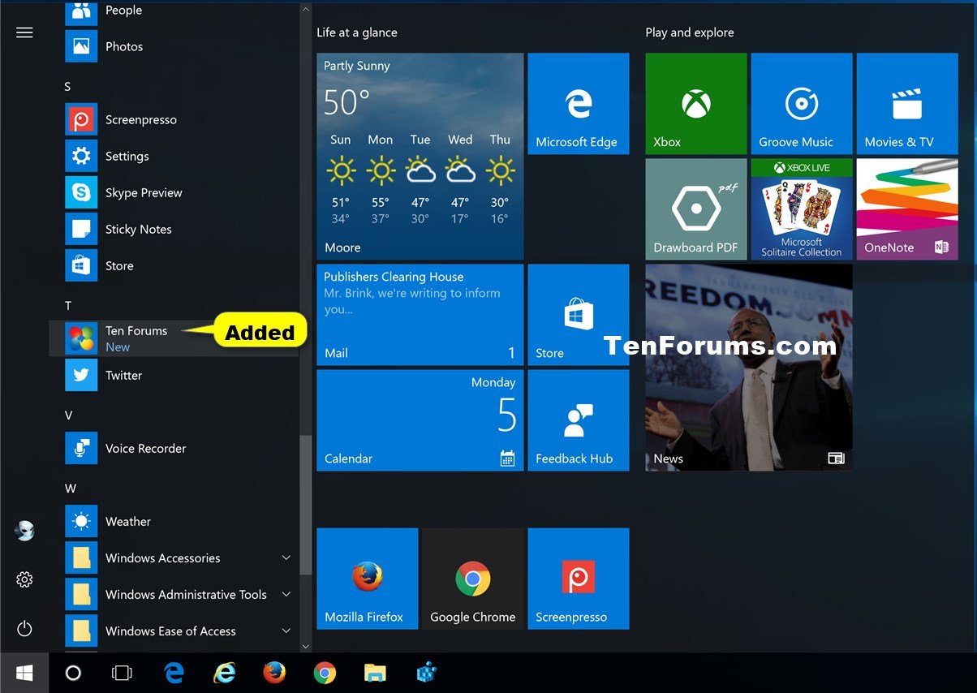Launch the Ten Forums app icon
977x693 pixels.
[81, 338]
